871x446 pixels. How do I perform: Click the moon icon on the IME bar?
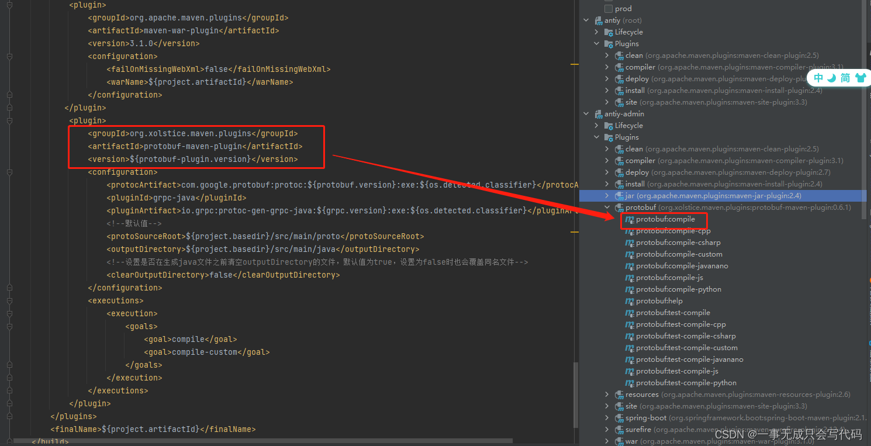coord(832,78)
